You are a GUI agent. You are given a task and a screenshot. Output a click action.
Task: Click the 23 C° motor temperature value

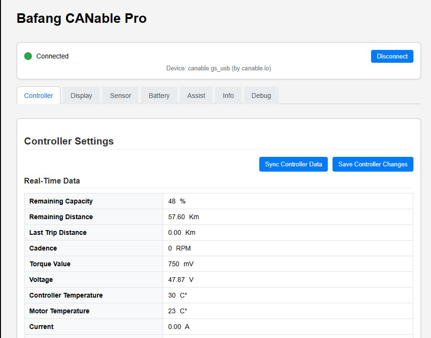177,311
